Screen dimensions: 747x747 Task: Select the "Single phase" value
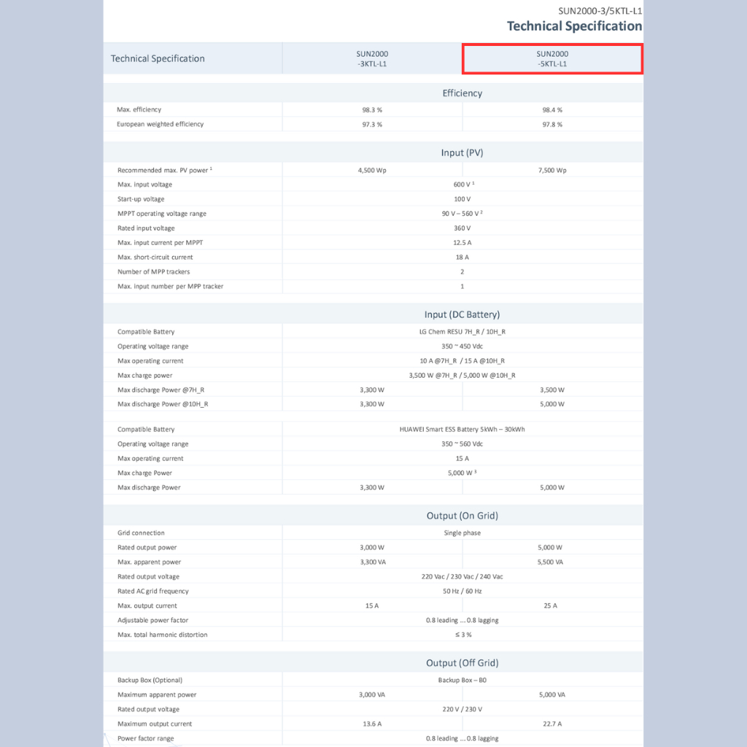click(462, 533)
